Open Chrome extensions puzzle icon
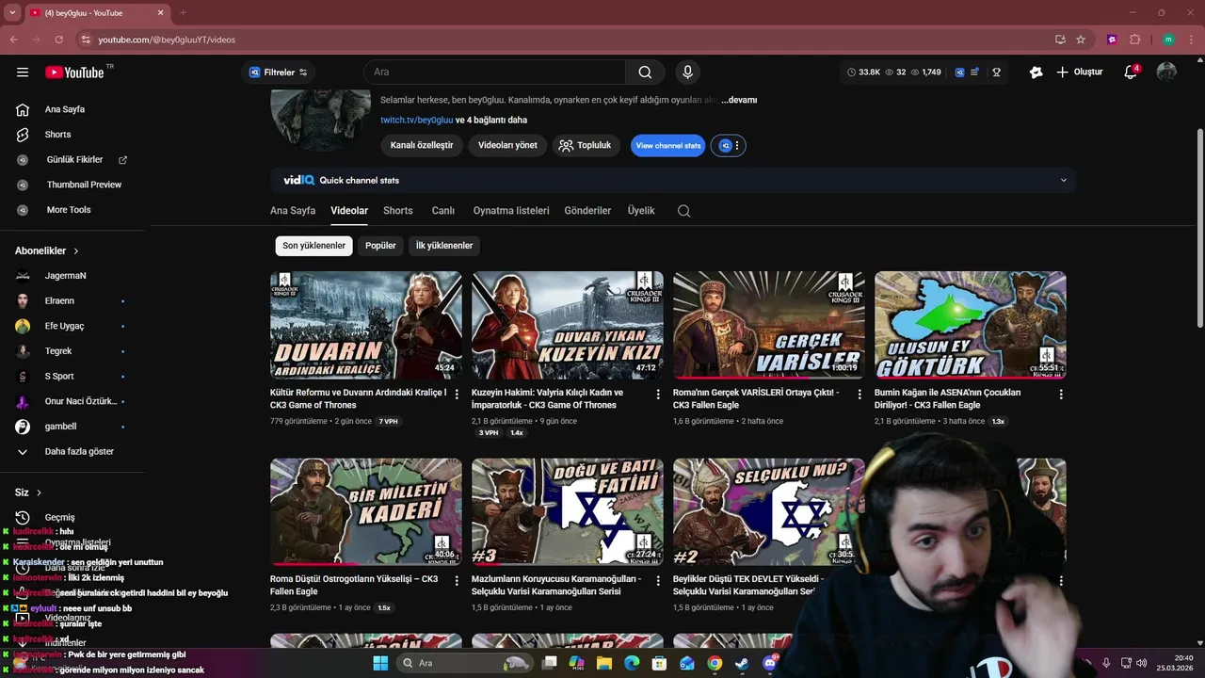Image resolution: width=1205 pixels, height=678 pixels. pos(1134,40)
